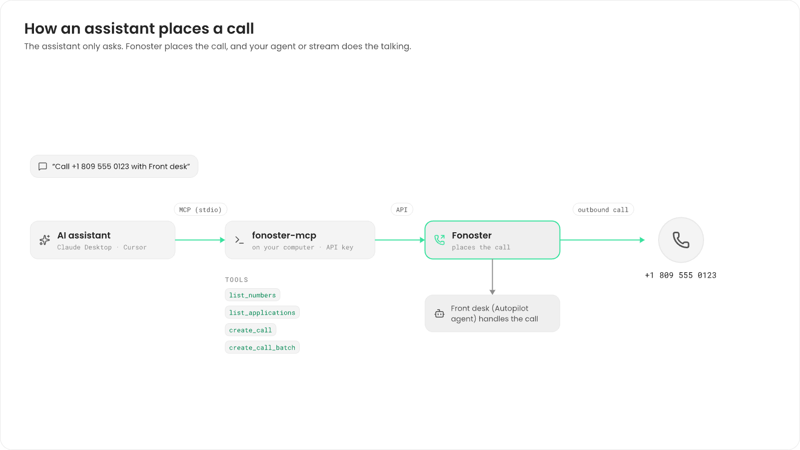Click the "Front desk (Autopilot agent) handles the call" text

coord(495,314)
